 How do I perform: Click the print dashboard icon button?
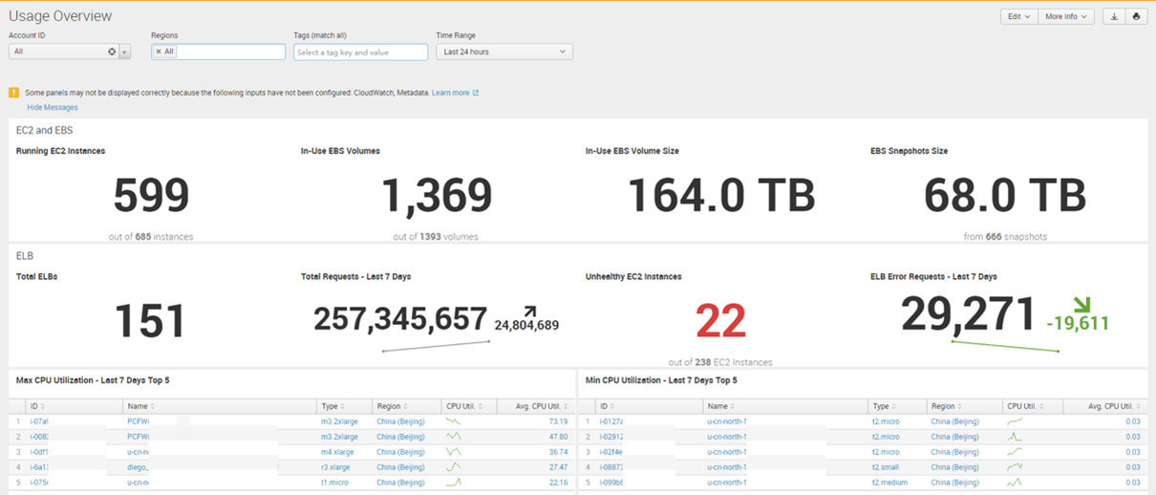point(1136,16)
